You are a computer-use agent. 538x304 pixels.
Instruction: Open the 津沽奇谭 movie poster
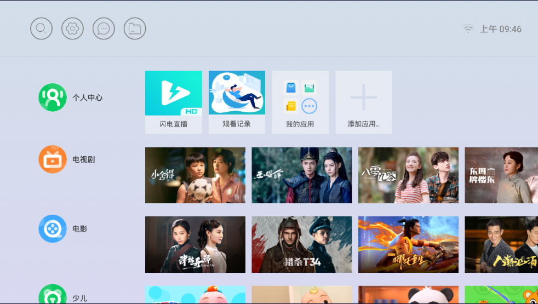pos(195,245)
